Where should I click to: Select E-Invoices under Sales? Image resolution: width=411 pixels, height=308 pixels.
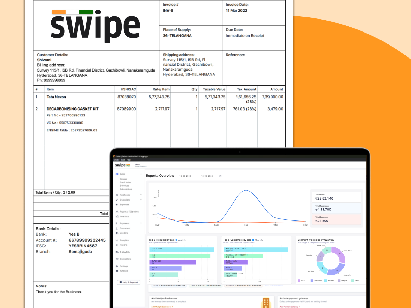click(125, 186)
